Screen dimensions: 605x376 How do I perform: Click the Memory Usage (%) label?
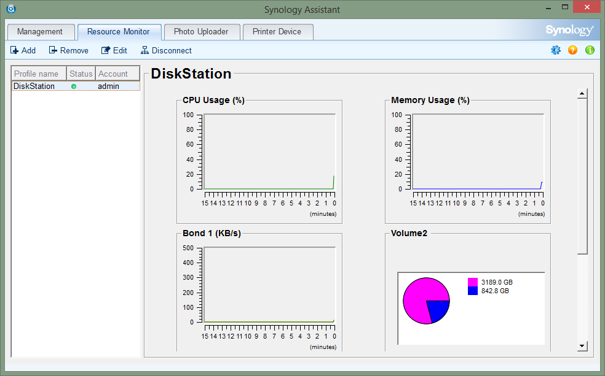(x=430, y=100)
